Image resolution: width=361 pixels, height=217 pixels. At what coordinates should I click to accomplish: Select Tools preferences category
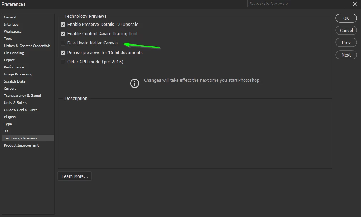28,38
